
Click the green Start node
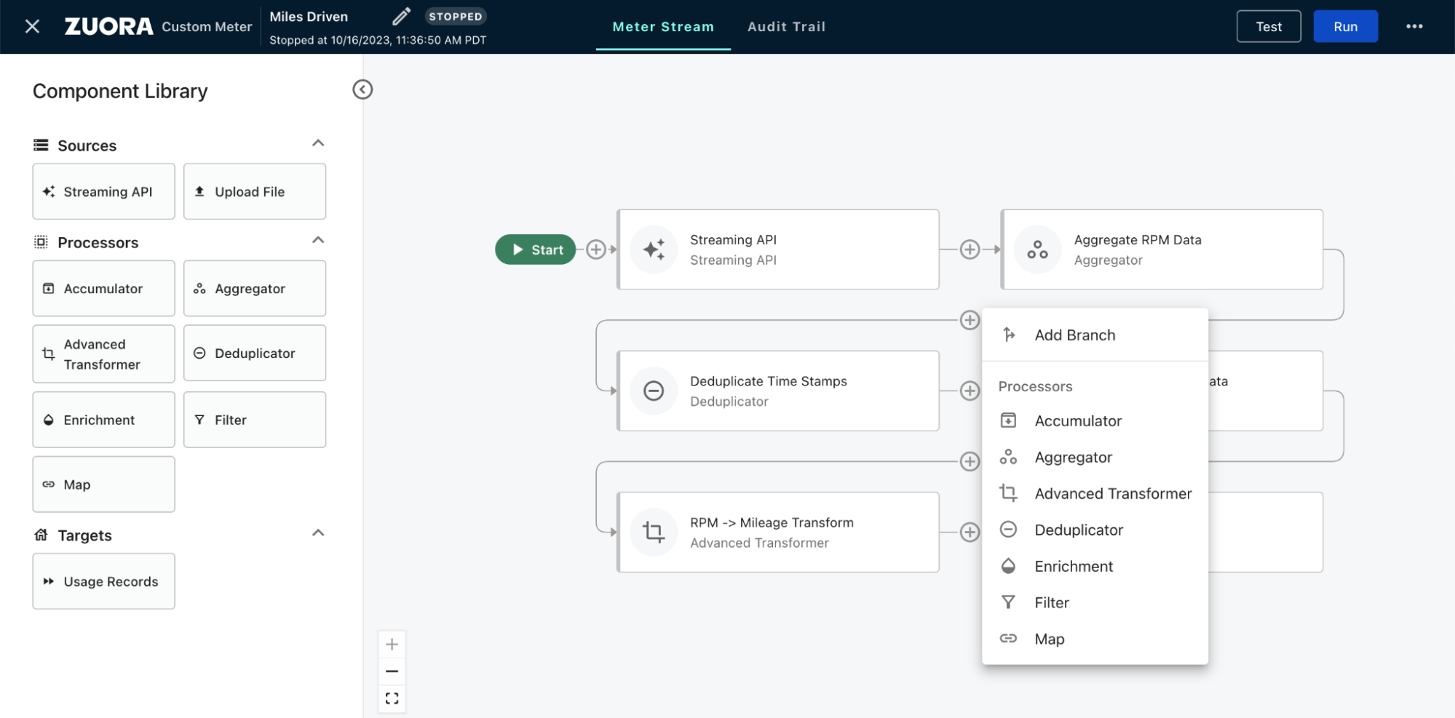point(536,250)
